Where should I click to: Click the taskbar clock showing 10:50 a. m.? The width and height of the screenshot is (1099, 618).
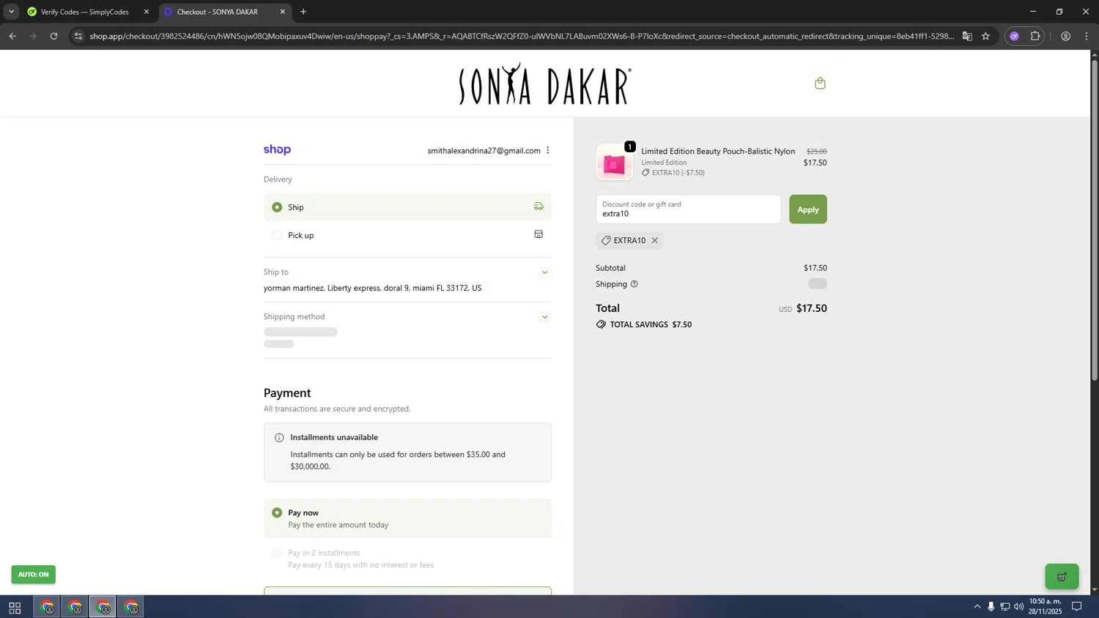pyautogui.click(x=1045, y=606)
